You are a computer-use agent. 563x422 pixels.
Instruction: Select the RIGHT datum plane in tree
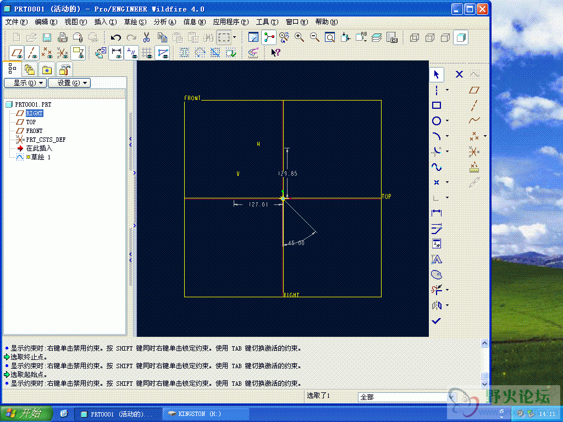tap(34, 113)
